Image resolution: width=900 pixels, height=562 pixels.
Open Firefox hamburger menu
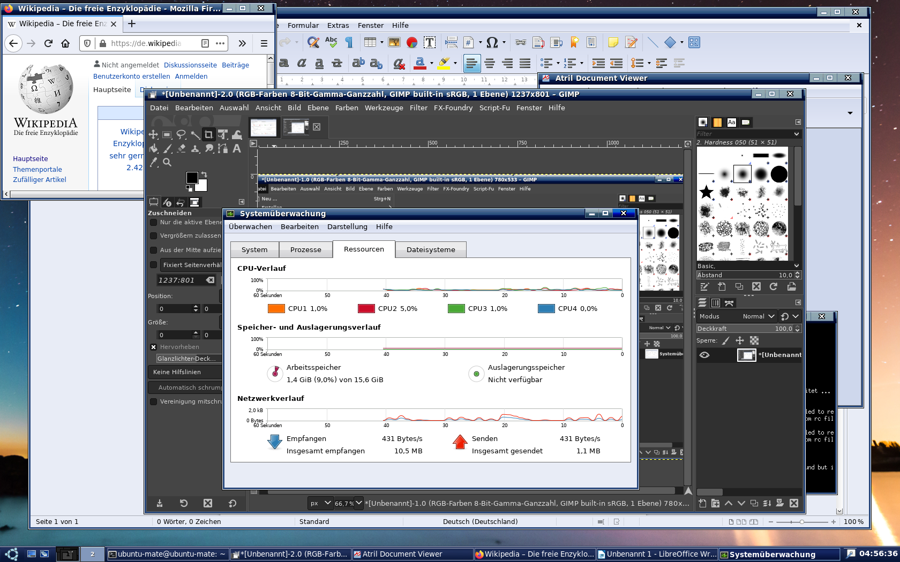264,43
